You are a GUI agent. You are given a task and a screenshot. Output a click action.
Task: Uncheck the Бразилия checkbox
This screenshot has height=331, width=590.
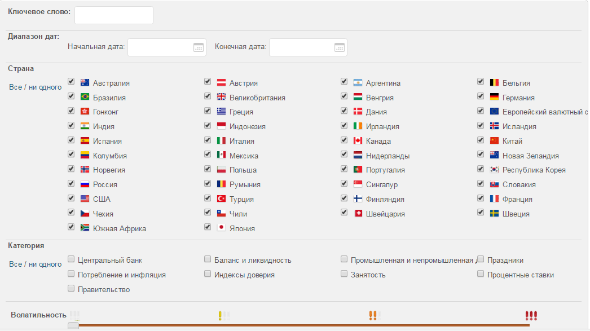point(71,96)
